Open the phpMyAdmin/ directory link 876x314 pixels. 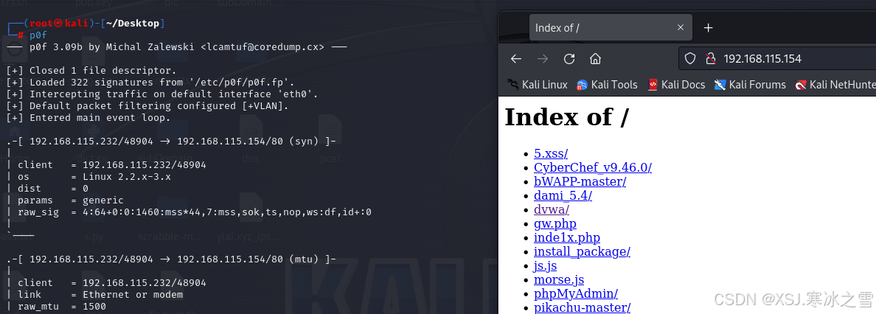[x=576, y=293]
